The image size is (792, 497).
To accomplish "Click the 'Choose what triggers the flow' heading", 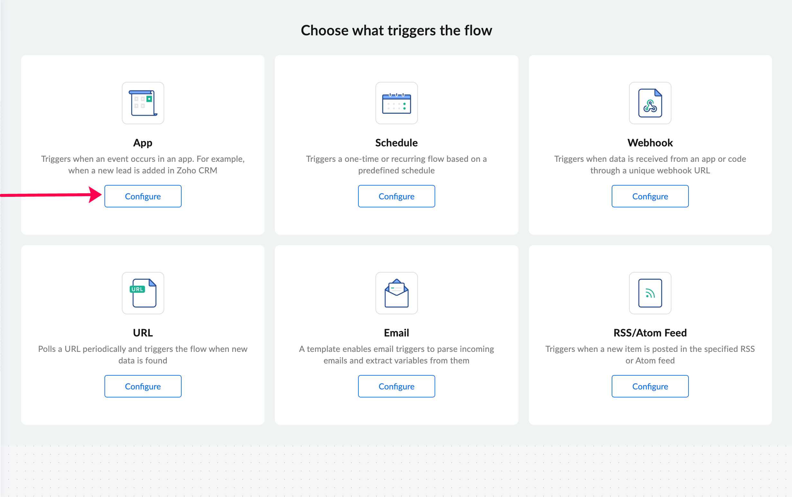I will pos(396,30).
